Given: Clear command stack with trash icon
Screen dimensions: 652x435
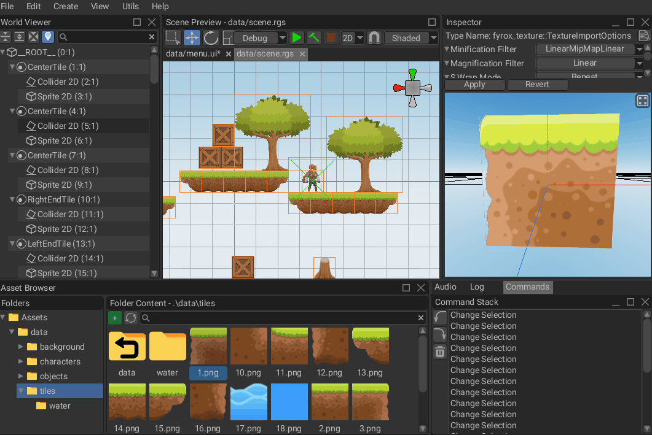Looking at the screenshot, I should (440, 352).
